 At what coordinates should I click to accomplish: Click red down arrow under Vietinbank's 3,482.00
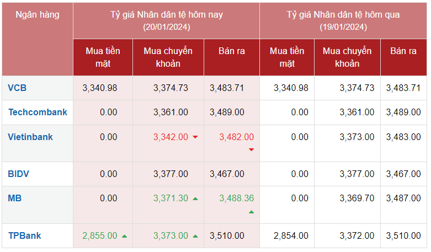[251, 149]
